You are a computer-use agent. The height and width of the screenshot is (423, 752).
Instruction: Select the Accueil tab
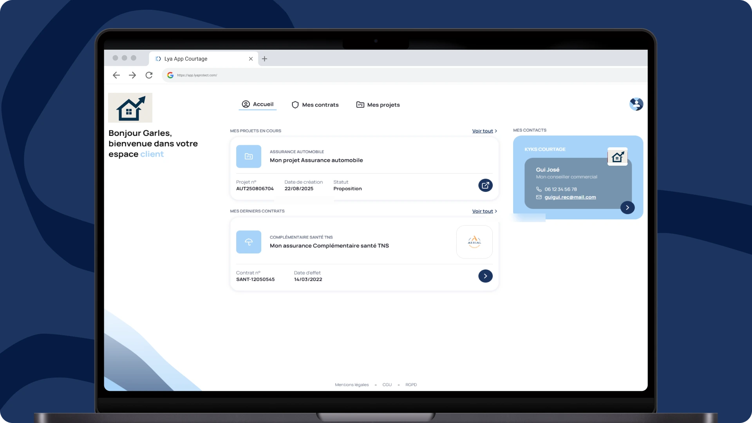point(258,104)
